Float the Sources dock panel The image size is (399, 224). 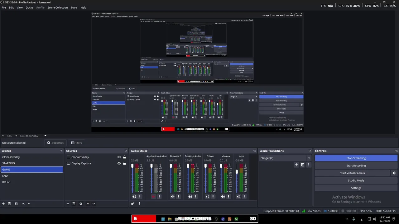(126, 151)
